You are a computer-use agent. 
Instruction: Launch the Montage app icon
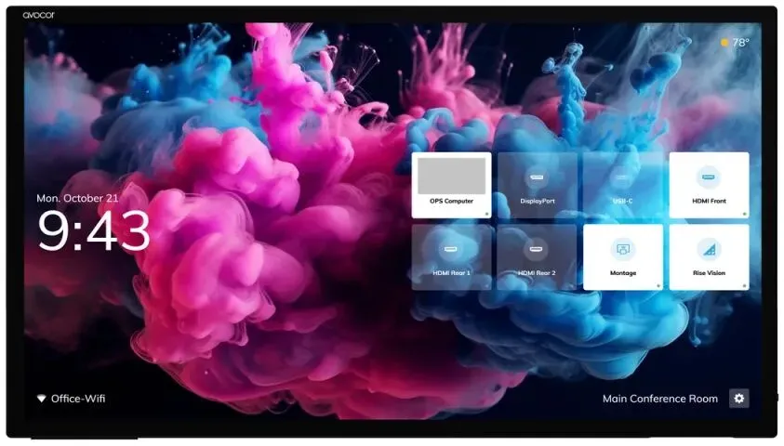click(x=622, y=249)
